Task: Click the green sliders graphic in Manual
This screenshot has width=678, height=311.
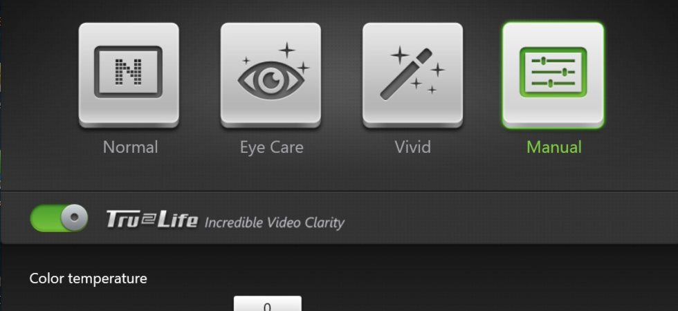Action: 553,72
